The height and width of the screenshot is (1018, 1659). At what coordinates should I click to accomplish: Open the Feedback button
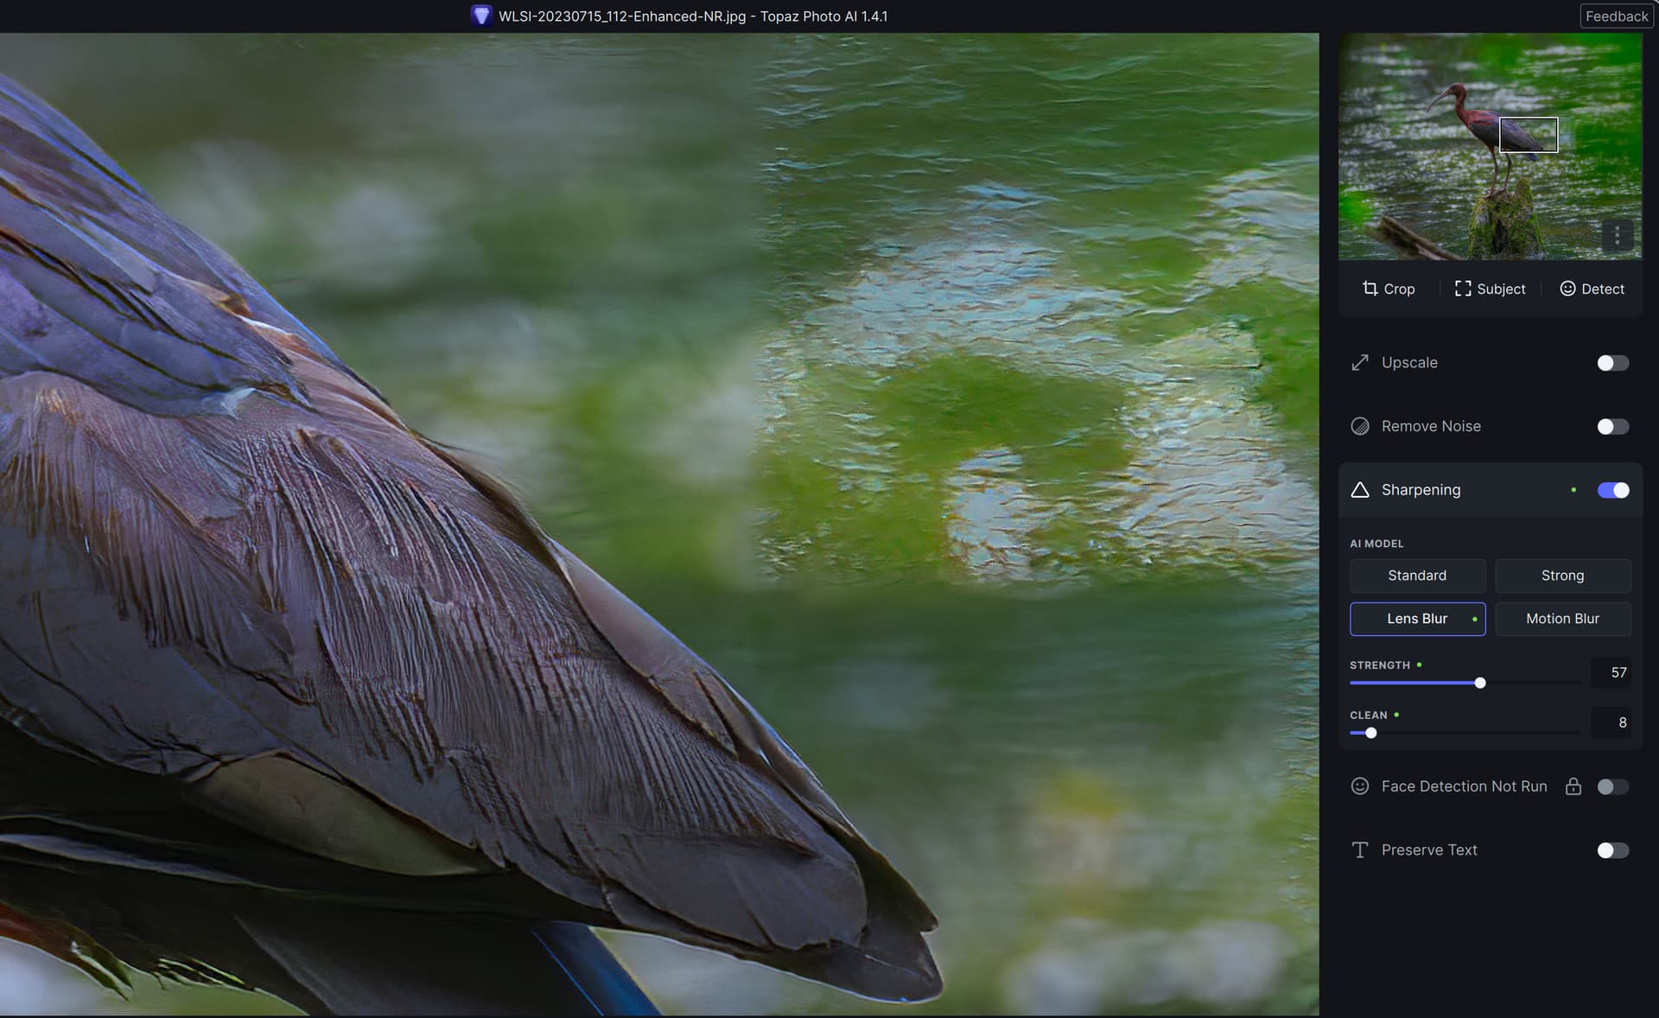pos(1616,16)
